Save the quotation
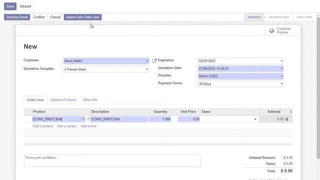The image size is (320, 180). pyautogui.click(x=10, y=6)
